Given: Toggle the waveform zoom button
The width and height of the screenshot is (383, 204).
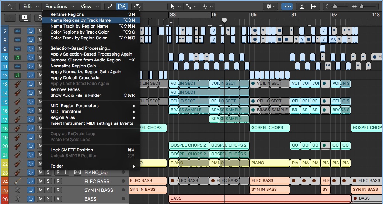Looking at the screenshot, I should (287, 6).
